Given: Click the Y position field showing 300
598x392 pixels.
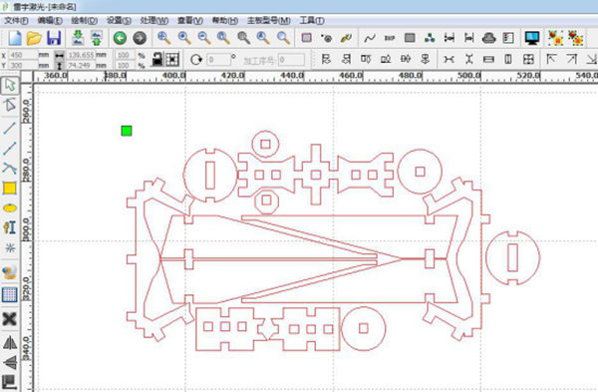Looking at the screenshot, I should [x=23, y=65].
